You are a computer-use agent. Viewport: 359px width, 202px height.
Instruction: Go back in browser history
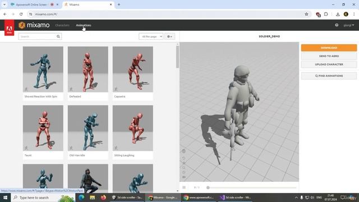5,14
